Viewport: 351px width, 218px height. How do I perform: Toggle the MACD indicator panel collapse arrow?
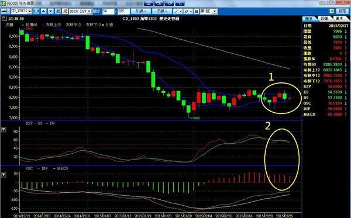(x=4, y=175)
